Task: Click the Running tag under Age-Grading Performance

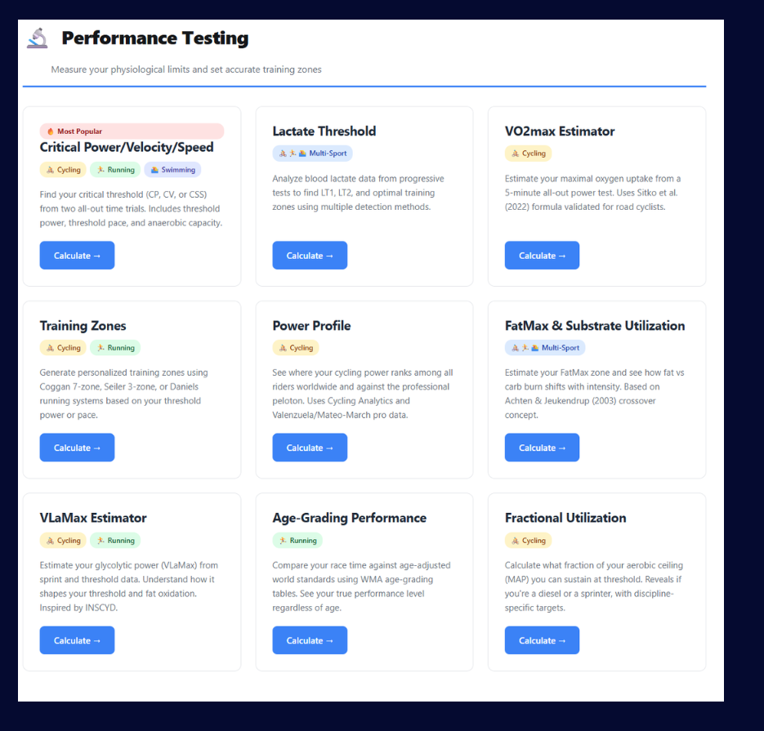Action: 297,540
